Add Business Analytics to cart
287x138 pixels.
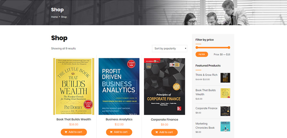tap(119, 132)
